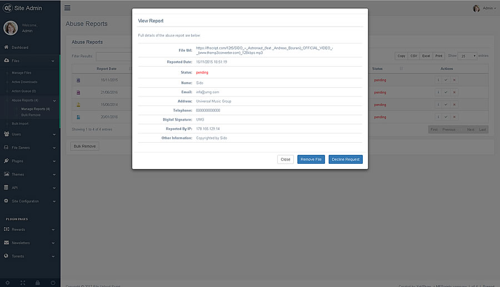Expand the Themes section chevron
This screenshot has height=287, width=500.
tap(54, 174)
